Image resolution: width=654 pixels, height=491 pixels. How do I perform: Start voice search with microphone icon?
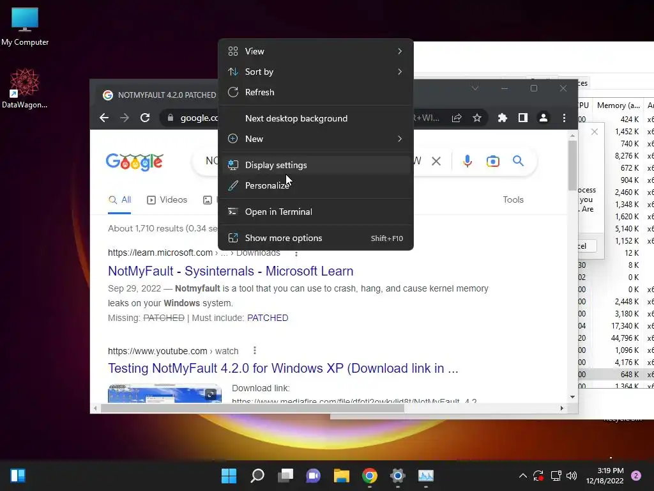(468, 161)
